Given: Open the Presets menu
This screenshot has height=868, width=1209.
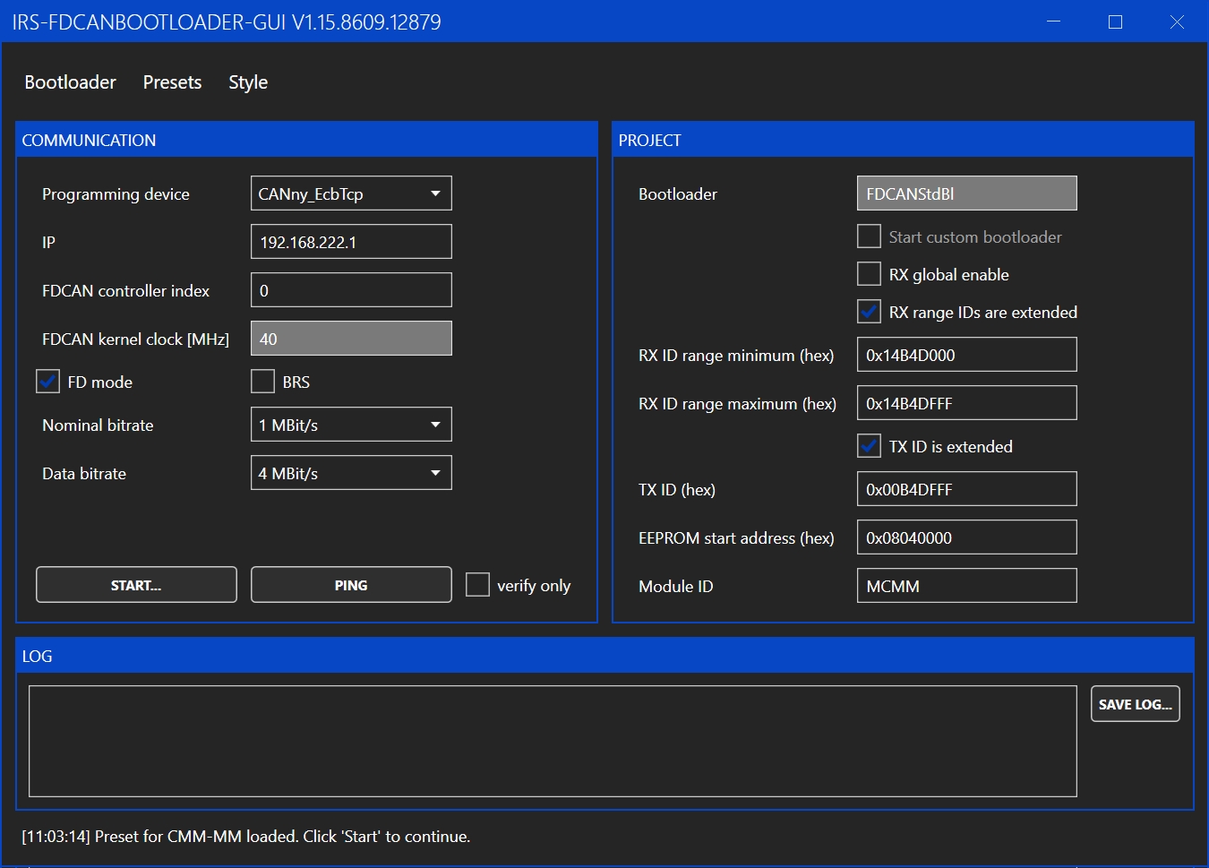Looking at the screenshot, I should pyautogui.click(x=172, y=82).
